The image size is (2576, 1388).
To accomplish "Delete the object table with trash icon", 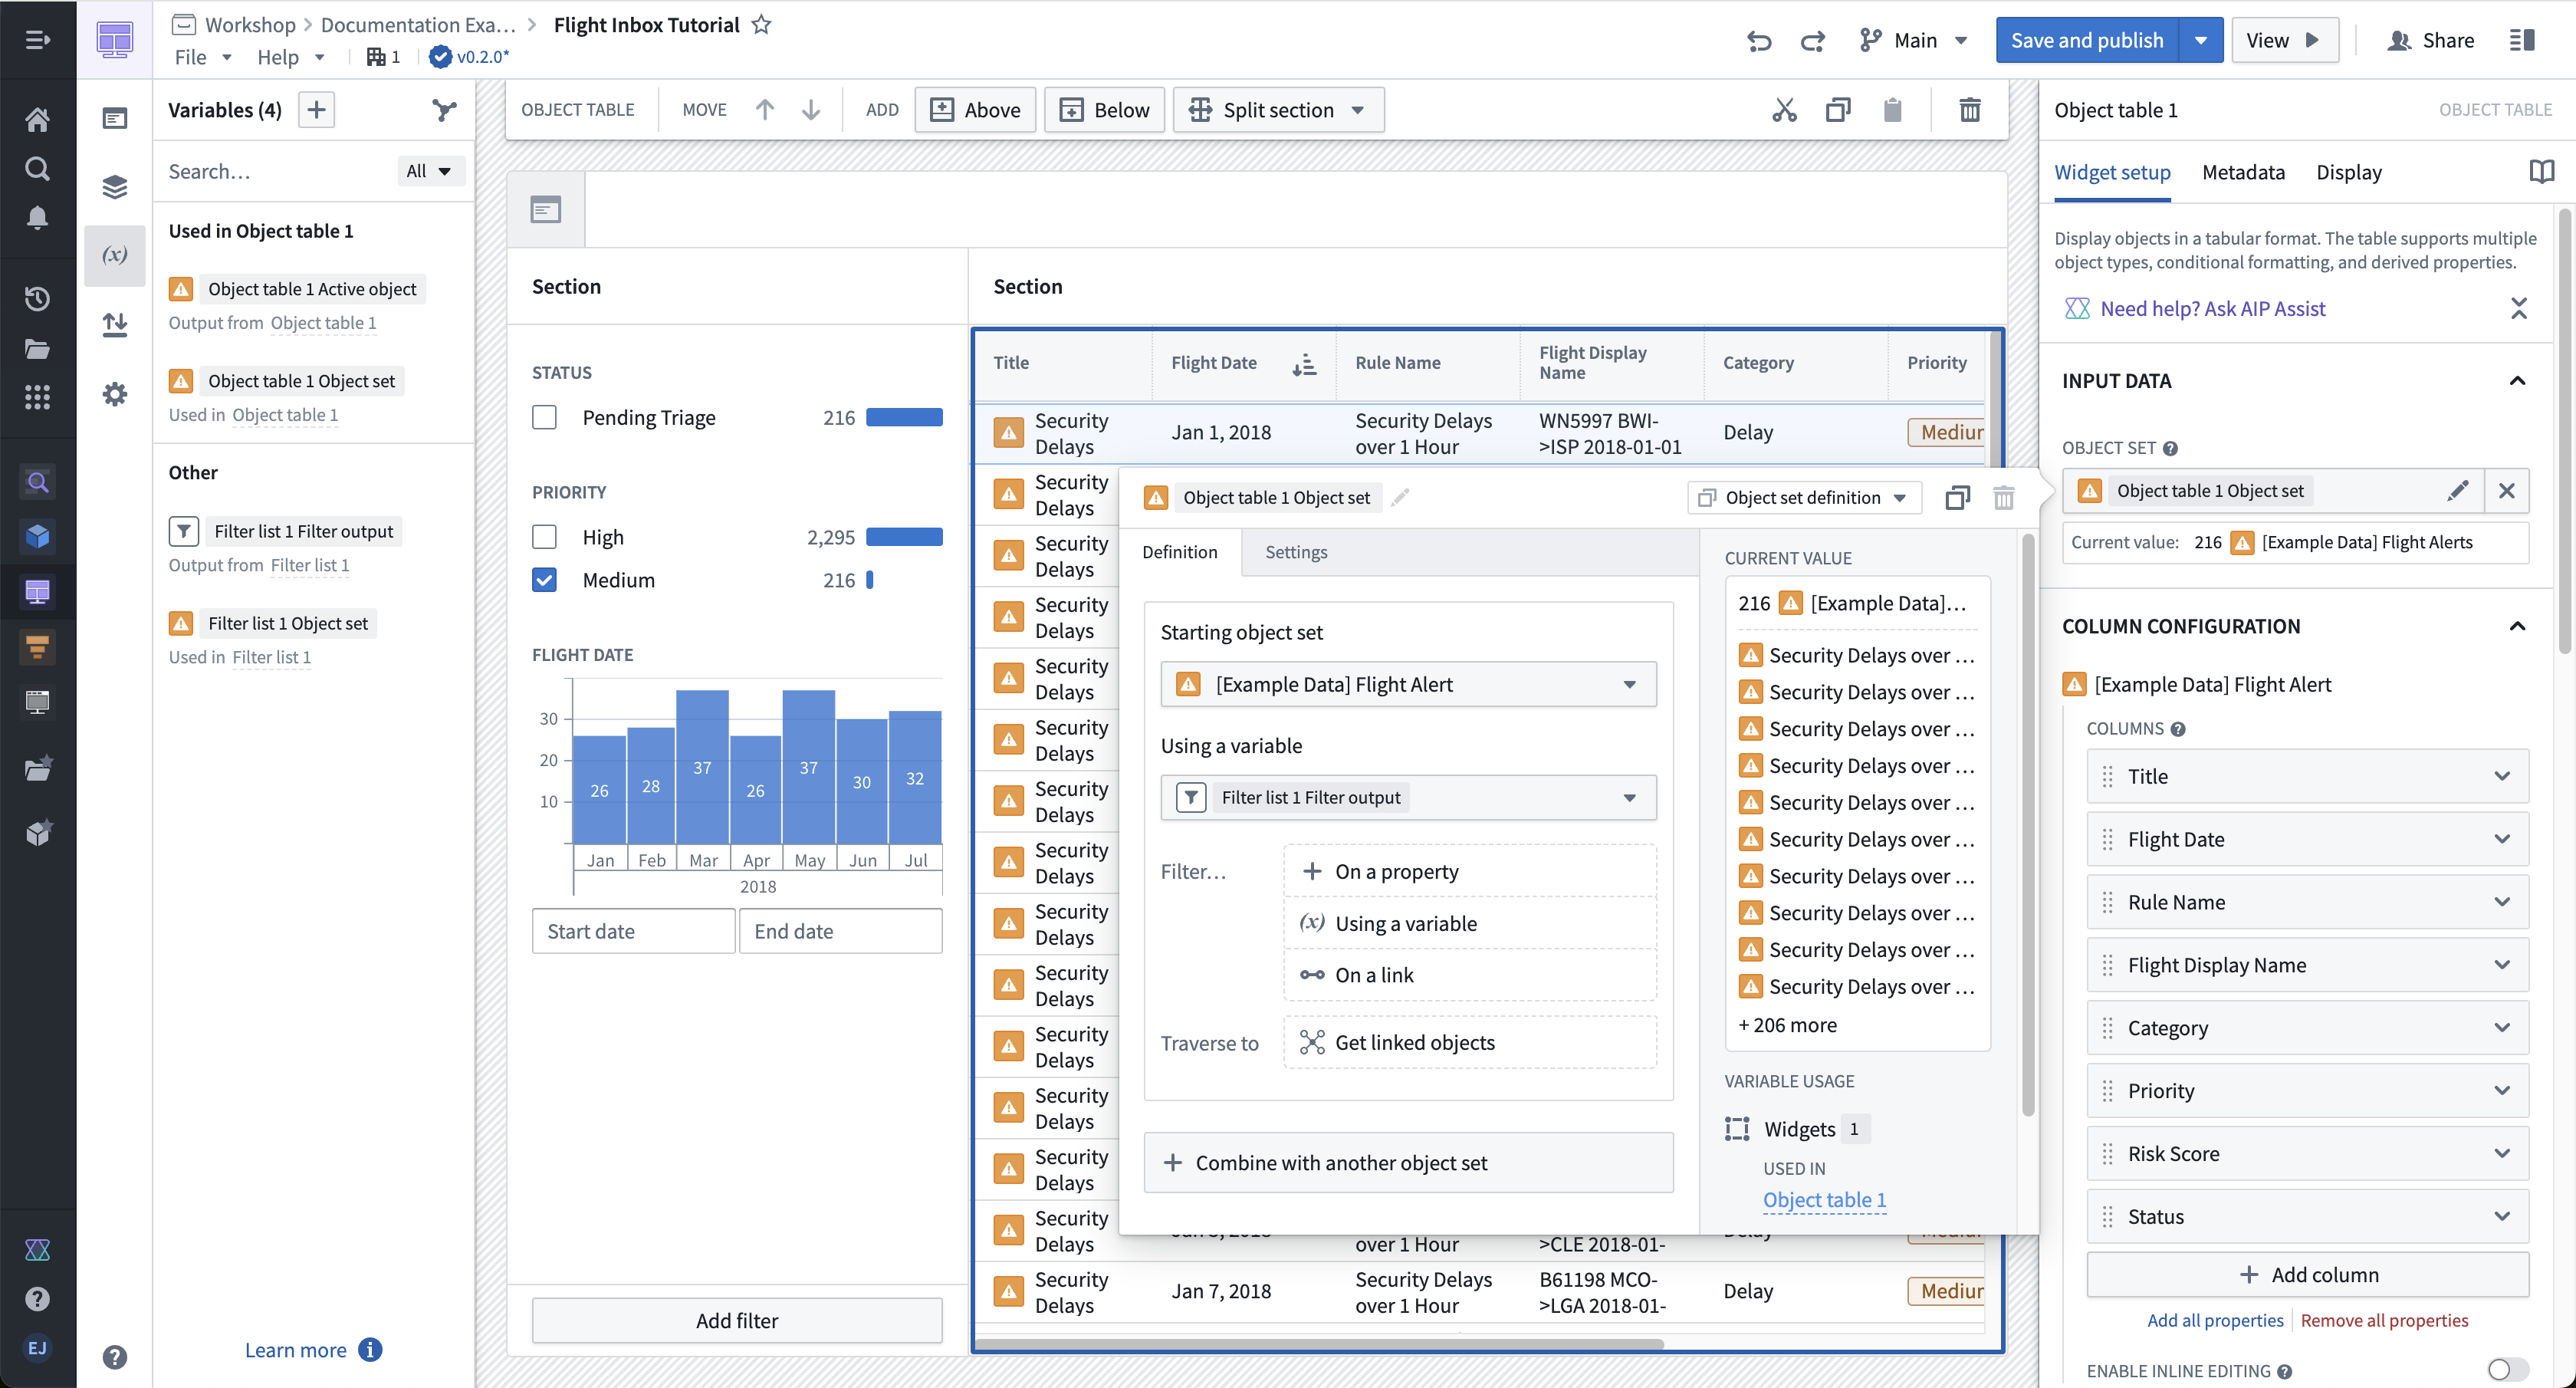I will click(x=1969, y=110).
